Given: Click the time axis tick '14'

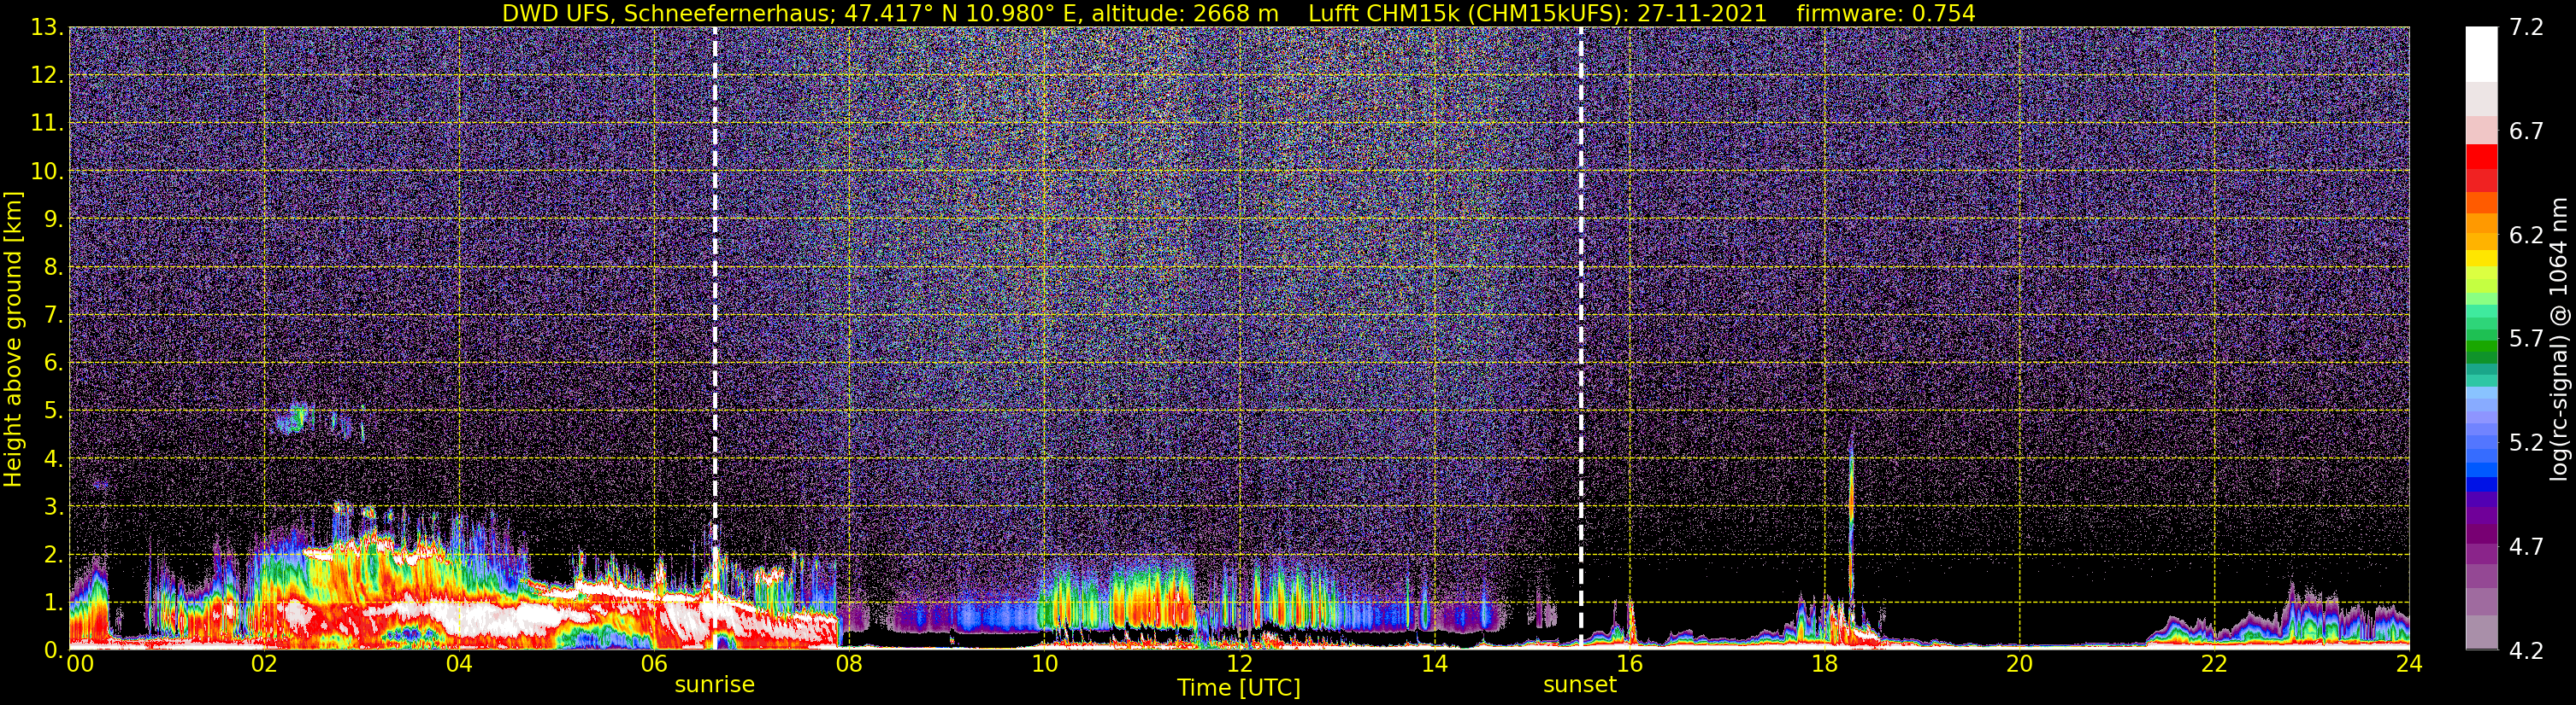Looking at the screenshot, I should click(x=1434, y=665).
